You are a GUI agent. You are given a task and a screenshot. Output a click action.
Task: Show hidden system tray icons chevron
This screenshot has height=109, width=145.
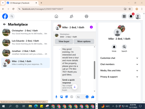pyautogui.click(x=113, y=106)
